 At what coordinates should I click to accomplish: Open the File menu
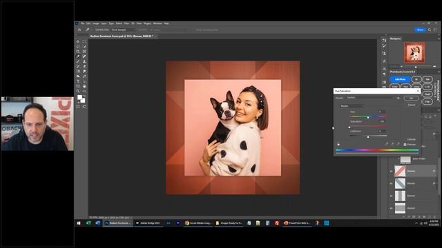[x=82, y=23]
